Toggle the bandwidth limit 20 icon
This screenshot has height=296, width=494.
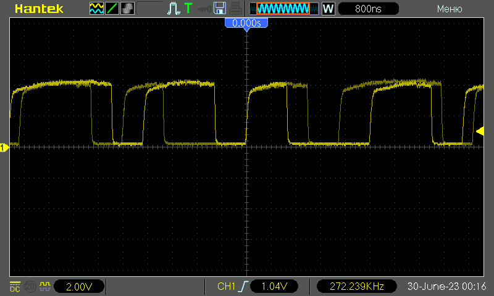click(x=30, y=286)
